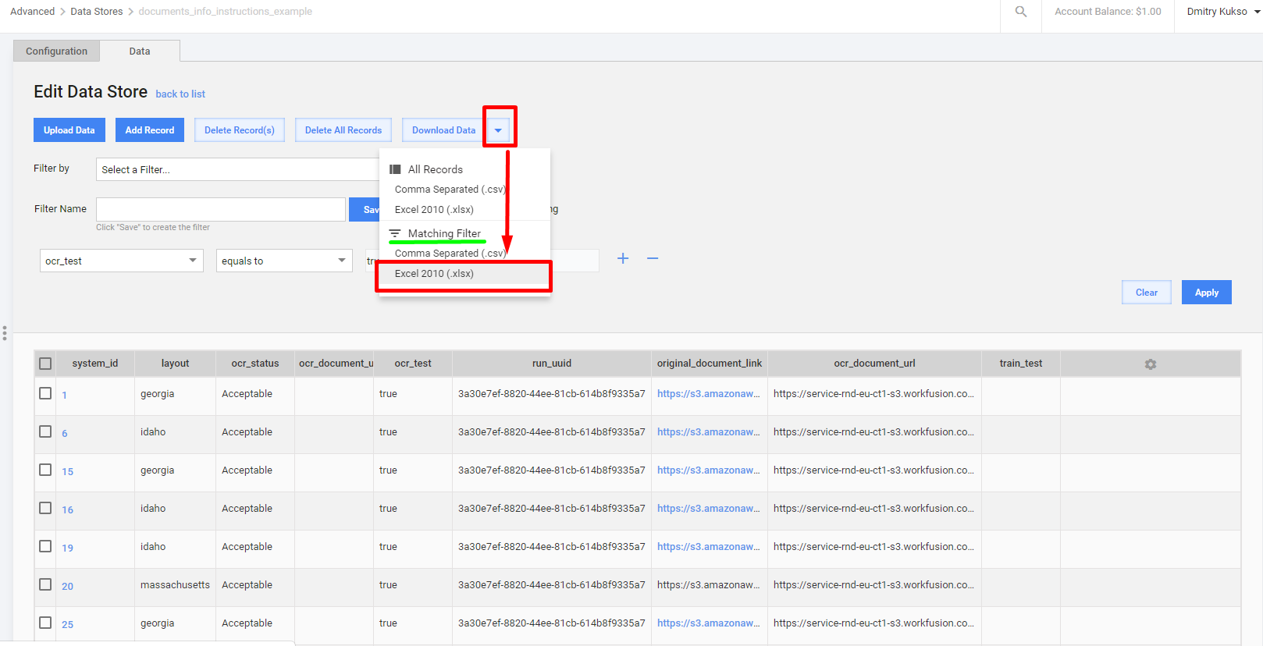Image resolution: width=1263 pixels, height=646 pixels.
Task: Click the vertical dots sidebar handle
Action: coord(5,333)
